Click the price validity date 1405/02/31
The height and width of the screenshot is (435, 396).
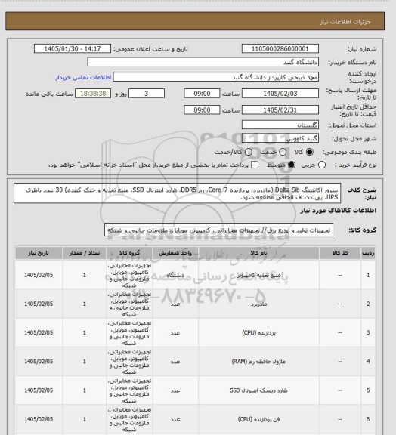pos(280,110)
